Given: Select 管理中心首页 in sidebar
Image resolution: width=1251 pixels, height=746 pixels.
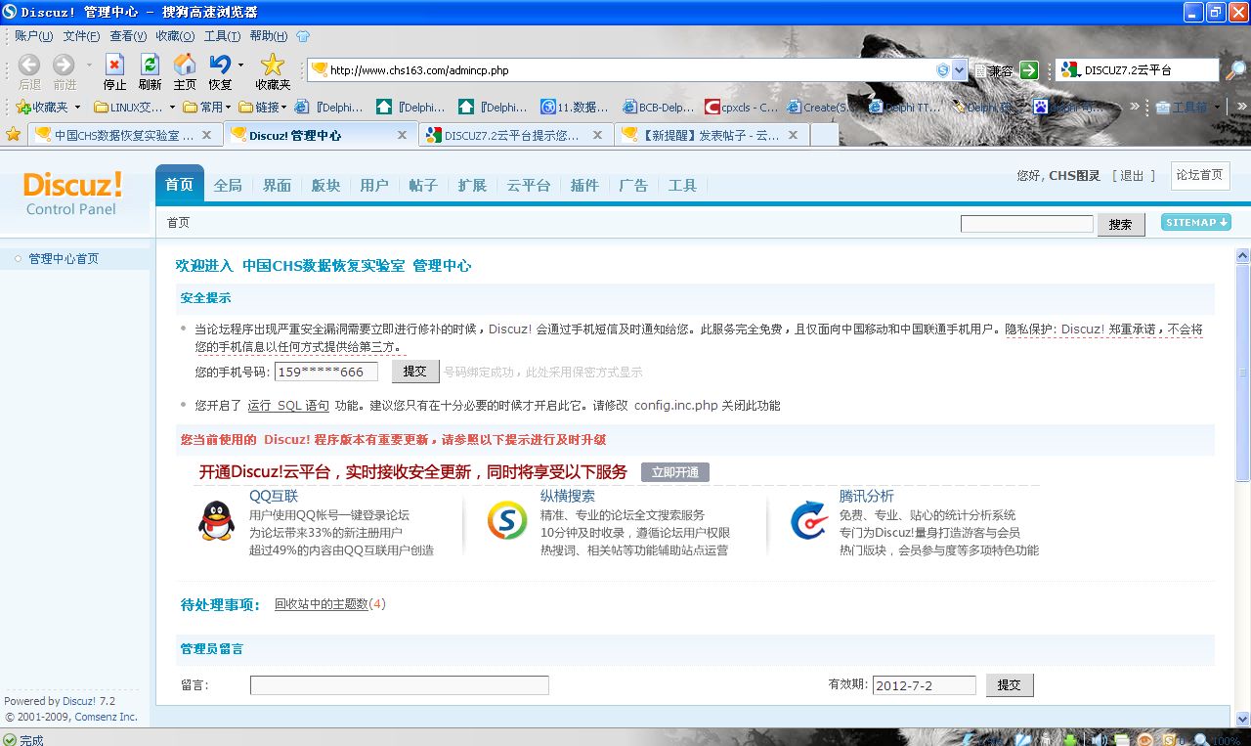Looking at the screenshot, I should pos(64,259).
